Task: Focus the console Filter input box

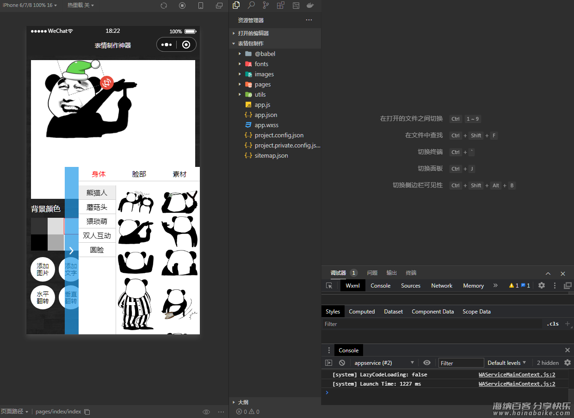Action: (461, 363)
